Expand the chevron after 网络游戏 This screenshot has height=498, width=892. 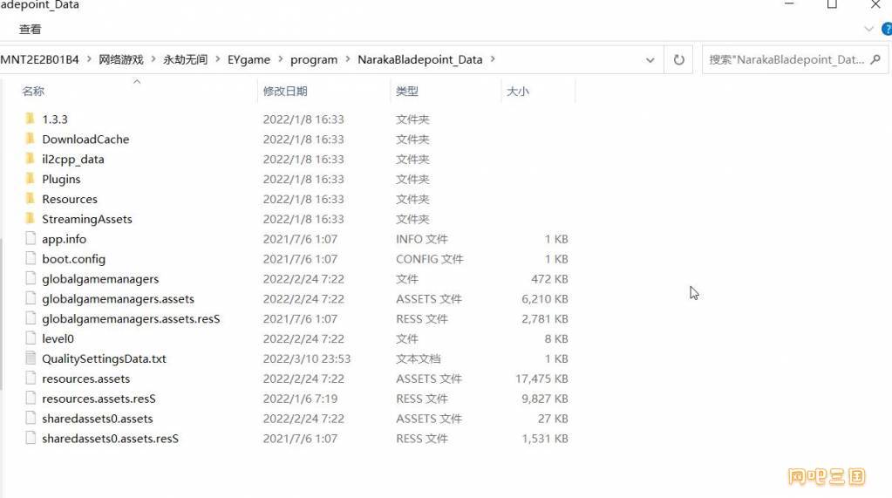click(153, 58)
